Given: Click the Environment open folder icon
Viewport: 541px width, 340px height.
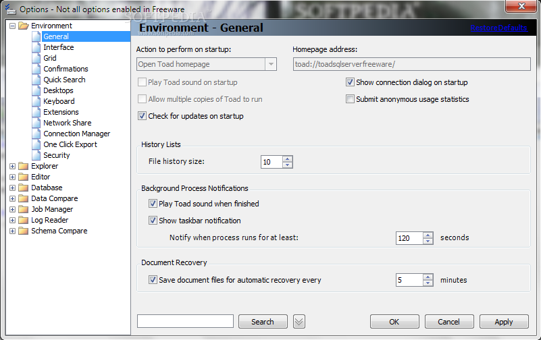Looking at the screenshot, I should pos(24,26).
